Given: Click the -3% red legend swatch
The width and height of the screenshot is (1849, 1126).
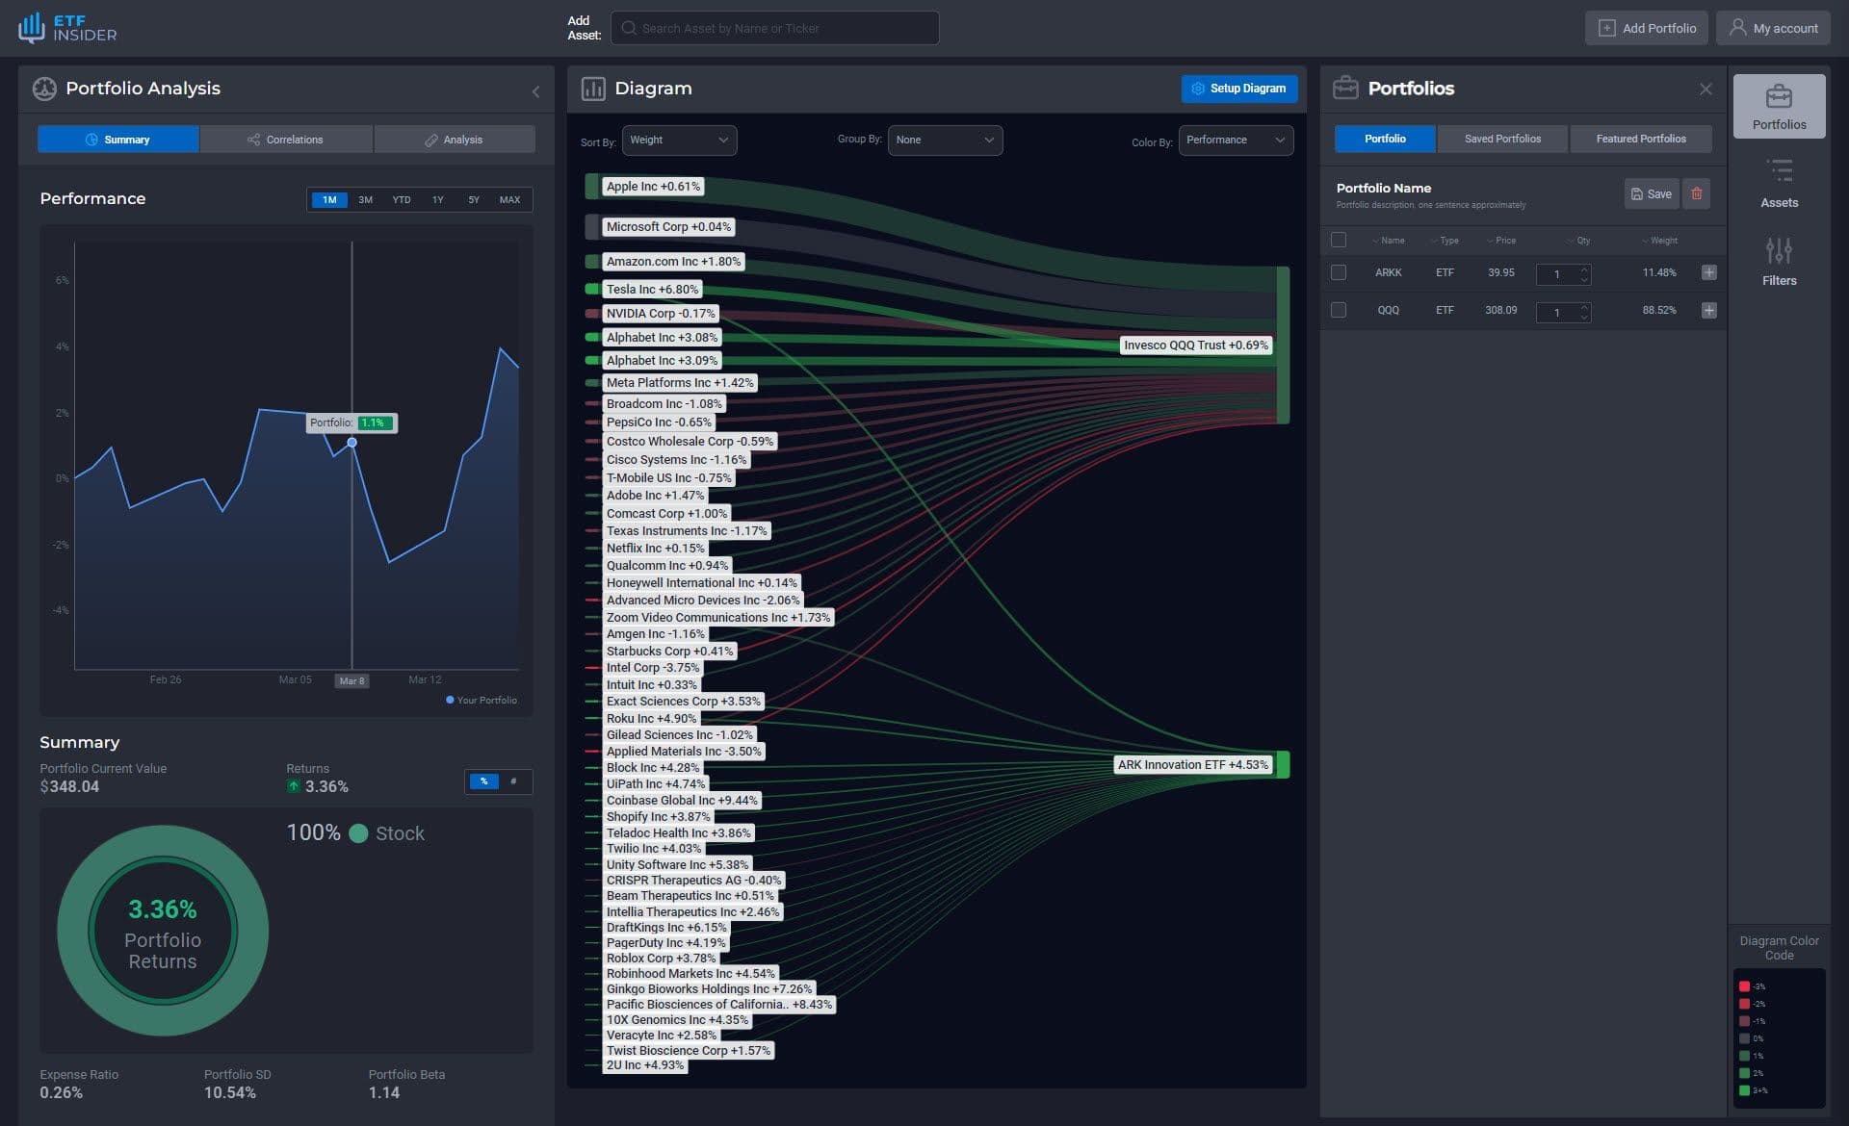Looking at the screenshot, I should click(1744, 986).
